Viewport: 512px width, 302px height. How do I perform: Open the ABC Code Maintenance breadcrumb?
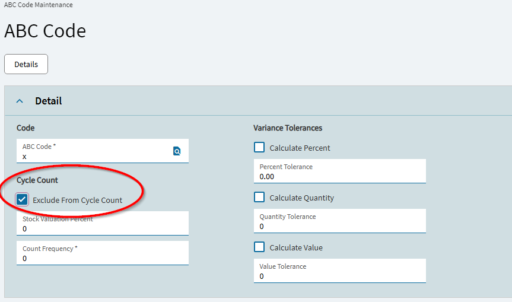tap(38, 5)
